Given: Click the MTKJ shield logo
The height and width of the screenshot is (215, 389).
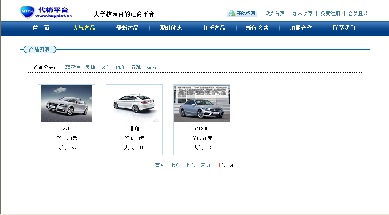Looking at the screenshot, I should coord(27,12).
